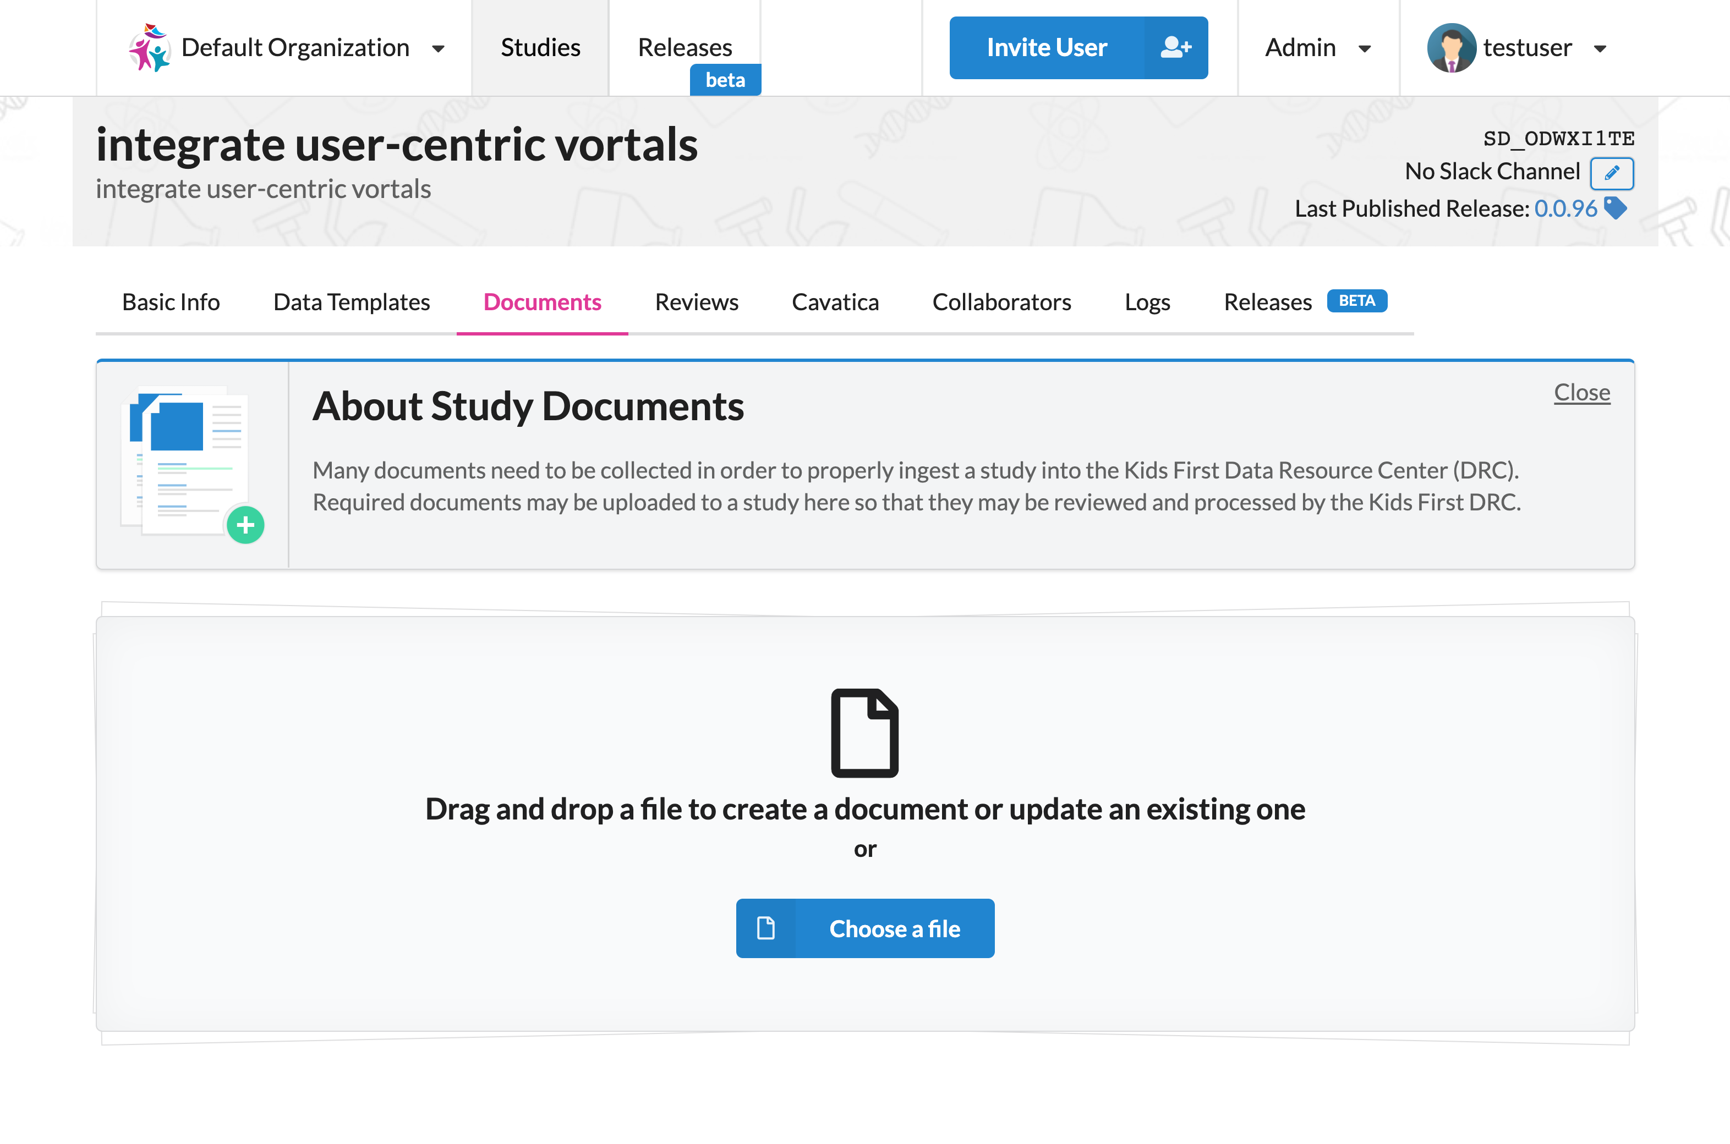Screen dimensions: 1730x1144
Task: Open the Reviews tab
Action: [x=696, y=302]
